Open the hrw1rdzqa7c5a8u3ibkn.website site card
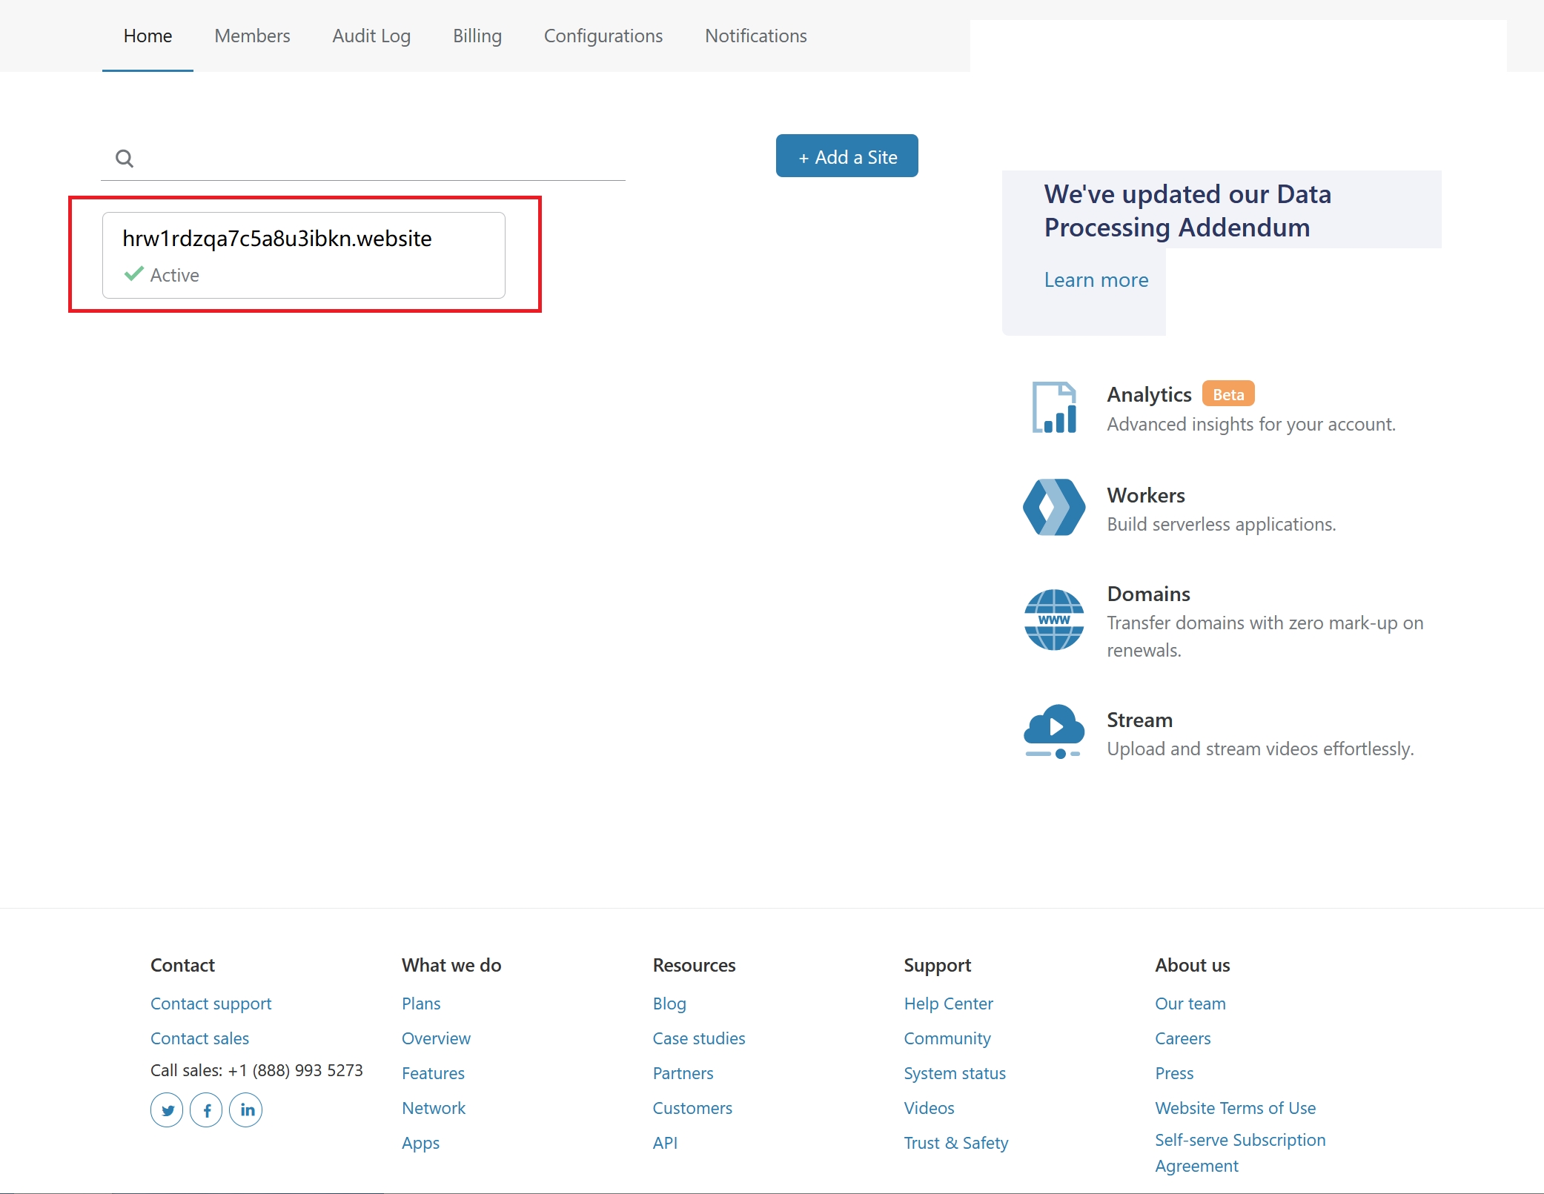Screen dimensions: 1544x1194 click(304, 255)
